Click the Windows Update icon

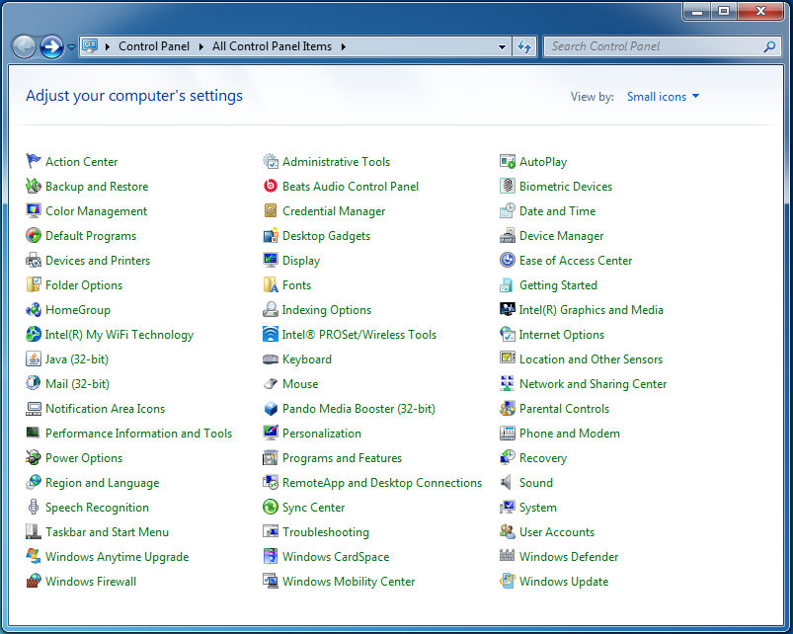point(508,581)
